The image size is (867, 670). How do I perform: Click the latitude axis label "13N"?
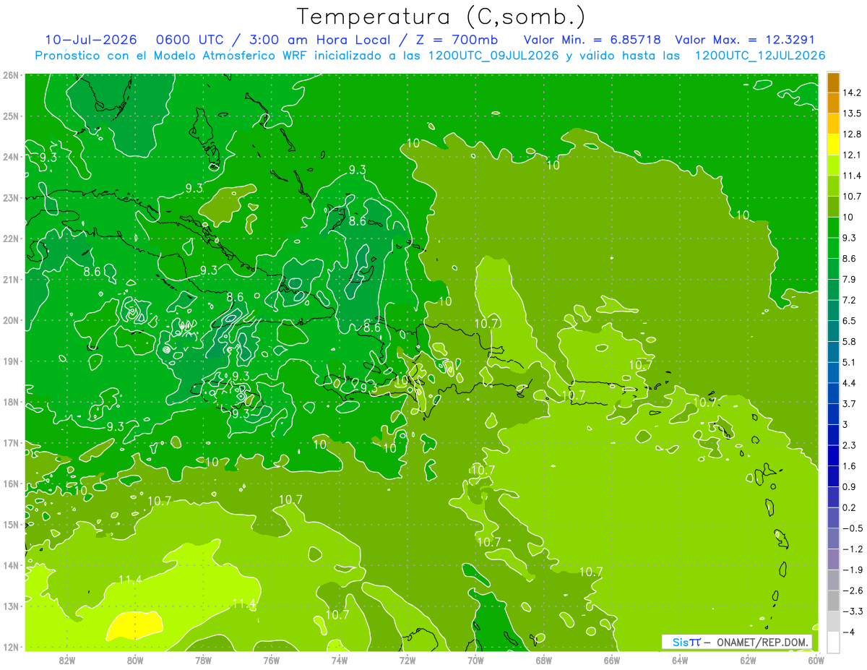coord(10,606)
